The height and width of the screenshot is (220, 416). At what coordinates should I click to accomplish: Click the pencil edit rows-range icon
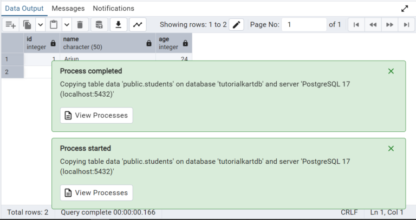click(x=236, y=25)
